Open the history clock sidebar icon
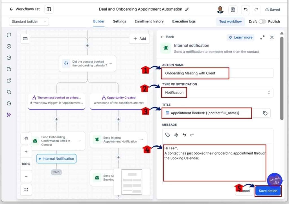Screen dimensions: 289x204 point(9,103)
